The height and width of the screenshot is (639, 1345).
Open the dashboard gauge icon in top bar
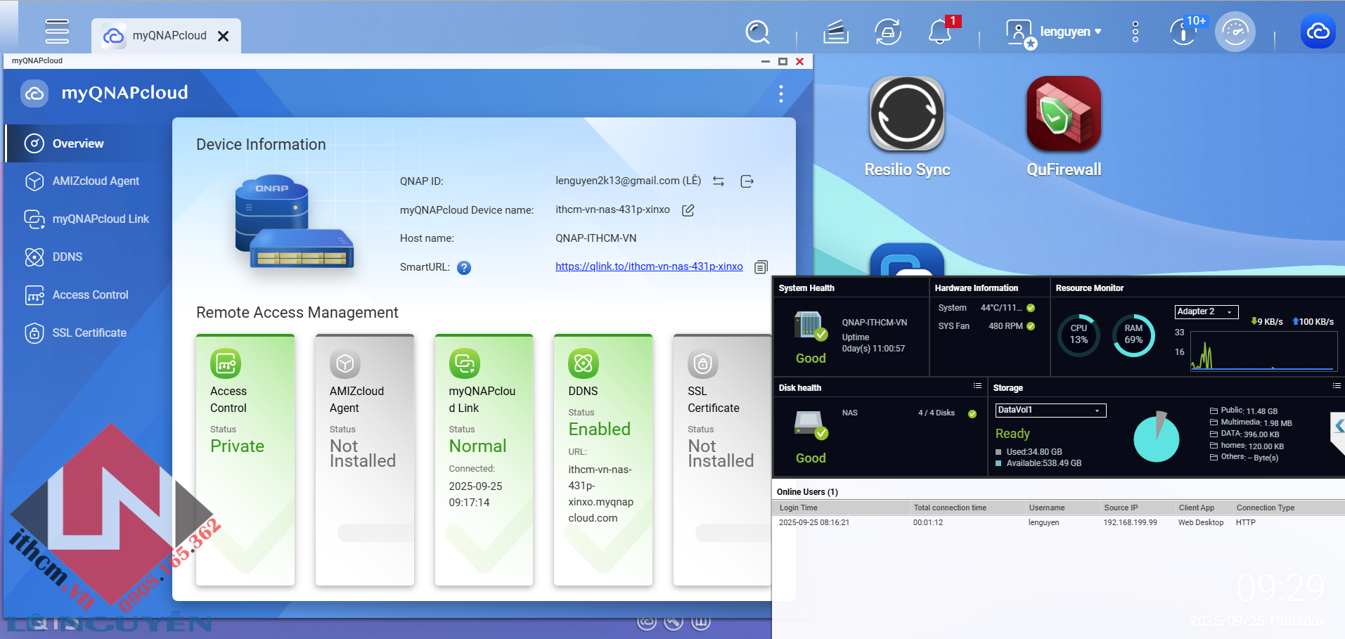1235,32
